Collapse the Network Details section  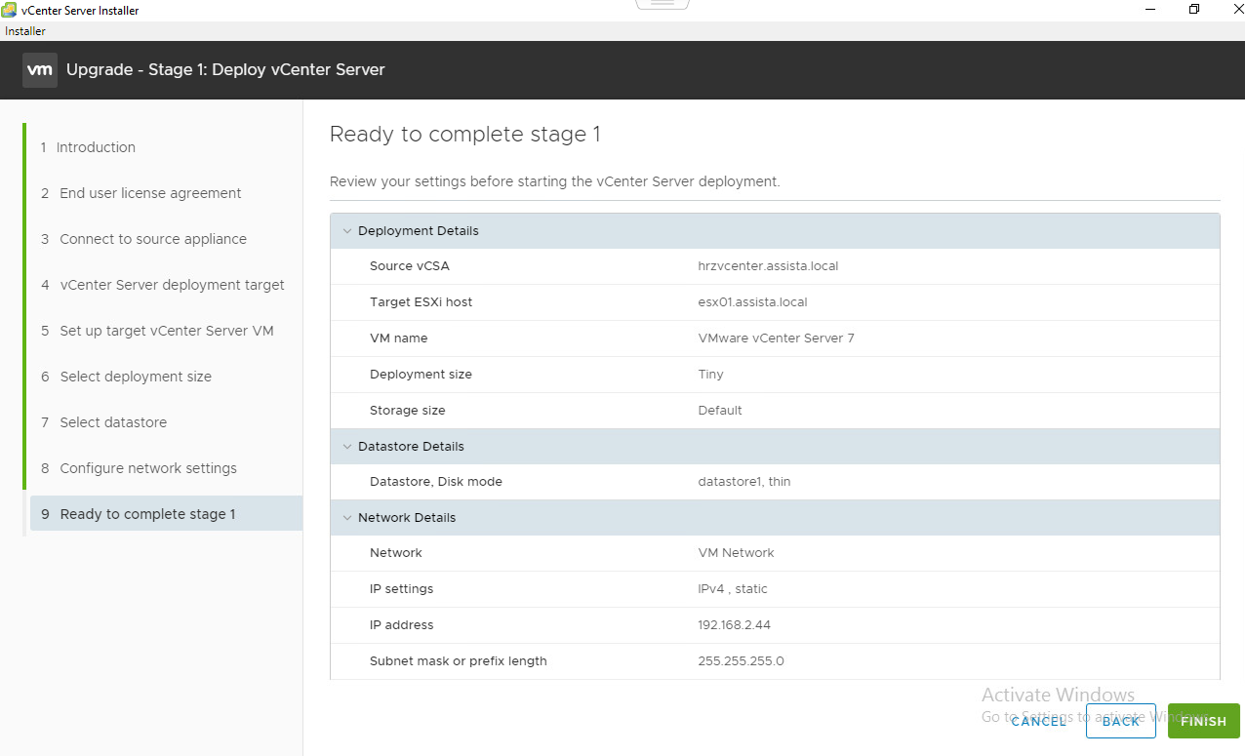[347, 518]
